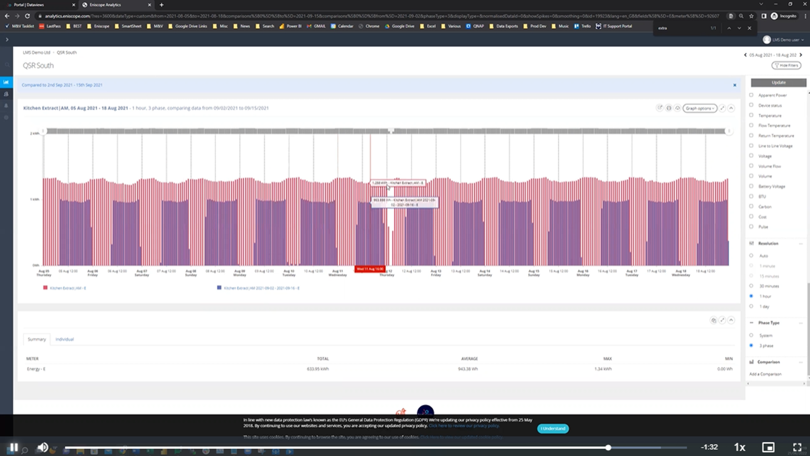Tick the Line to Line Voltage checkbox

click(751, 145)
